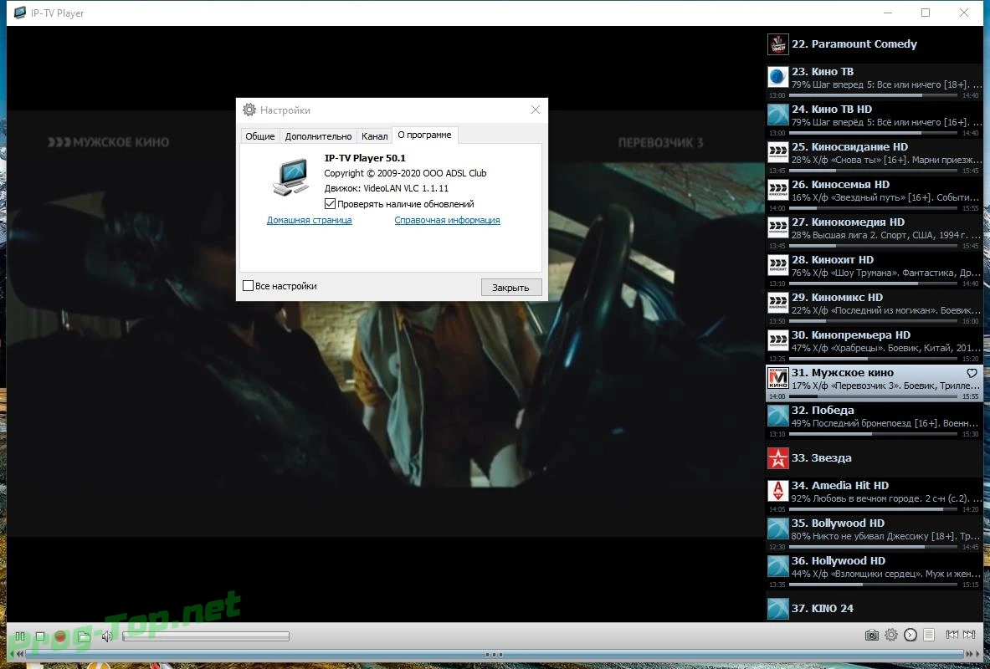Toggle favorite heart on Мужское кино
This screenshot has width=990, height=669.
pos(972,373)
